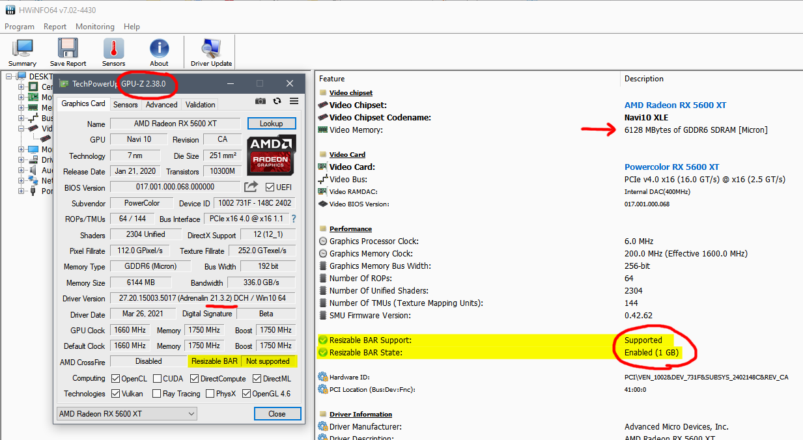Collapse the Video Adapter tree node
This screenshot has height=440, width=803.
21,129
